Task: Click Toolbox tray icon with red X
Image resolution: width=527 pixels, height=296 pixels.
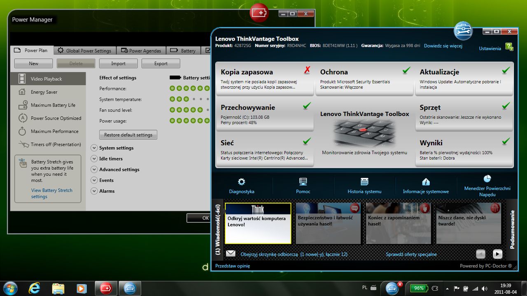Action: click(x=392, y=288)
